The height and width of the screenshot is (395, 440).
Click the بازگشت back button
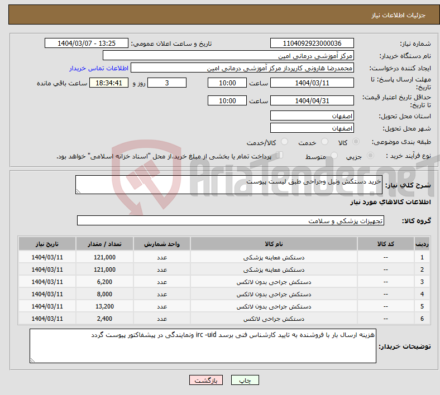(206, 380)
